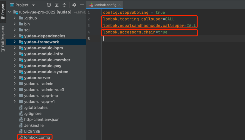Click the Expand All icon in Project toolbar
The width and height of the screenshot is (245, 140).
click(x=57, y=5)
